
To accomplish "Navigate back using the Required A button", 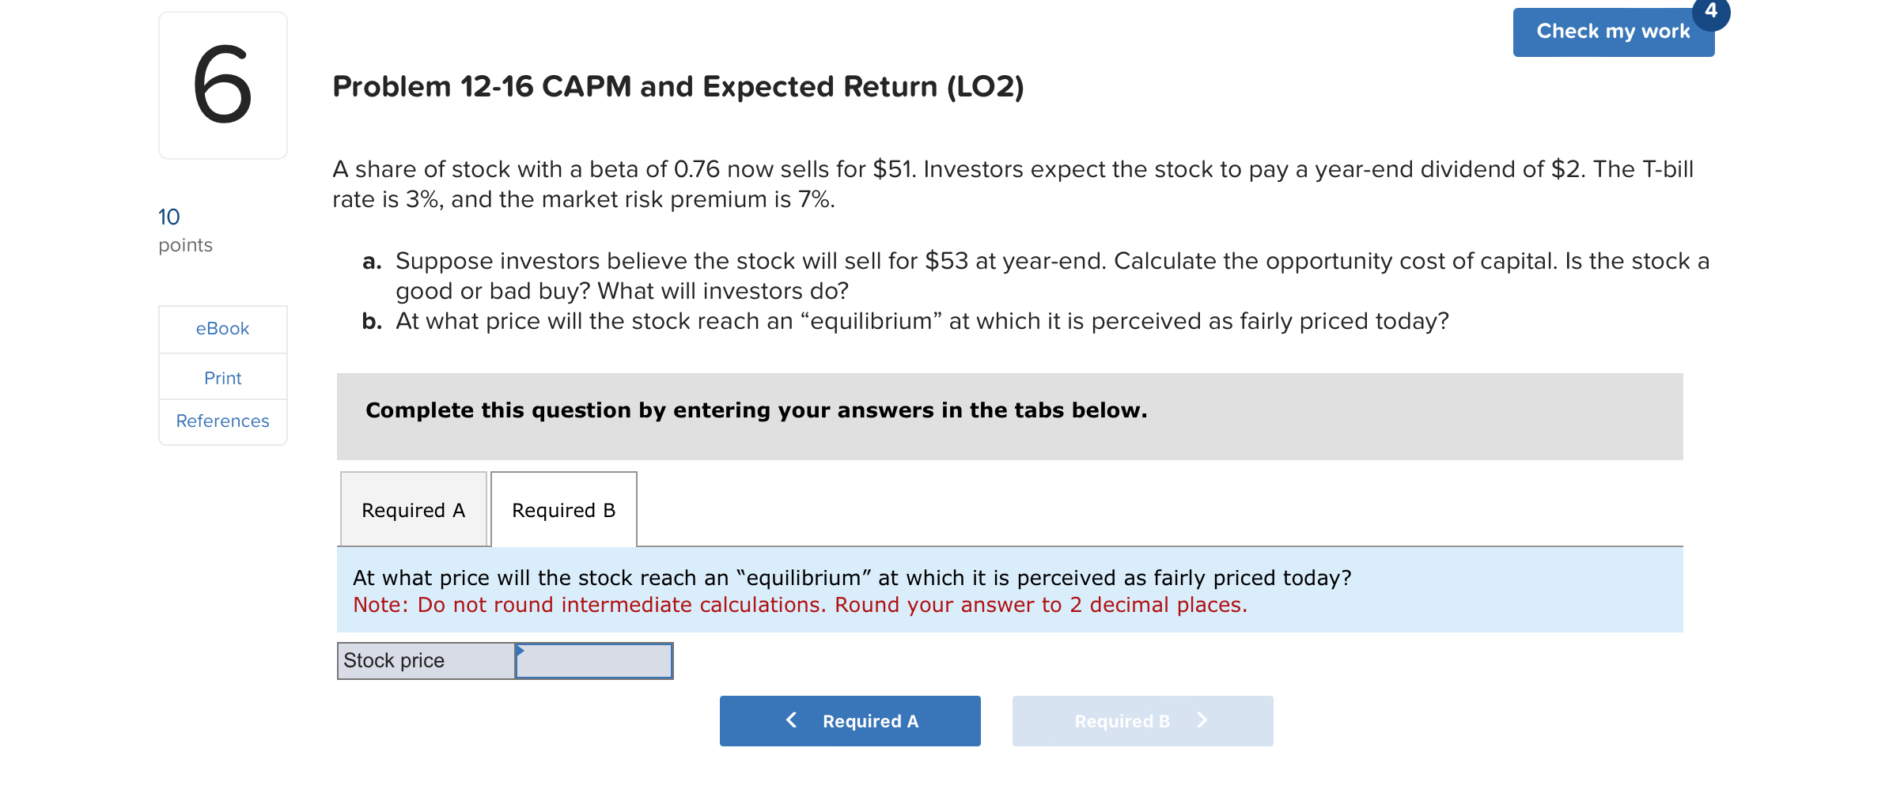I will click(850, 719).
